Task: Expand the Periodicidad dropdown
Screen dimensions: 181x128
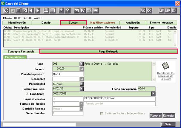Action: coord(82,84)
